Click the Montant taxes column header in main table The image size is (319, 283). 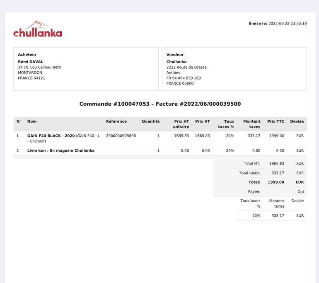coord(252,124)
